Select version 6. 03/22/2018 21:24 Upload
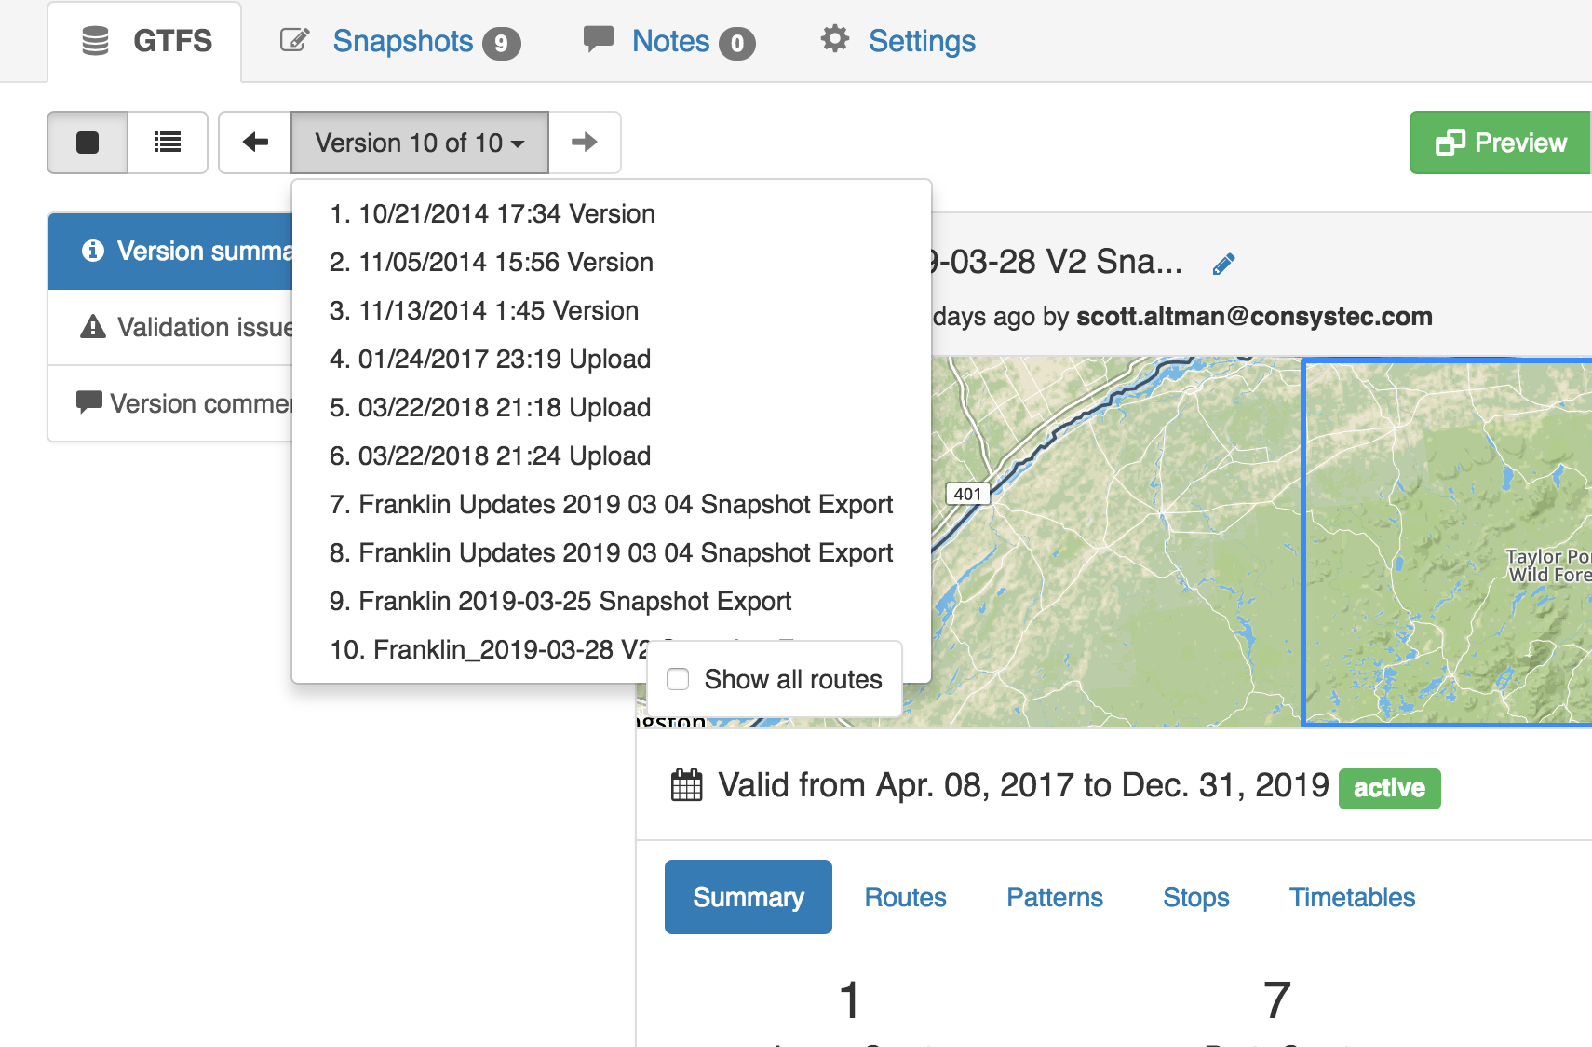 pos(611,456)
